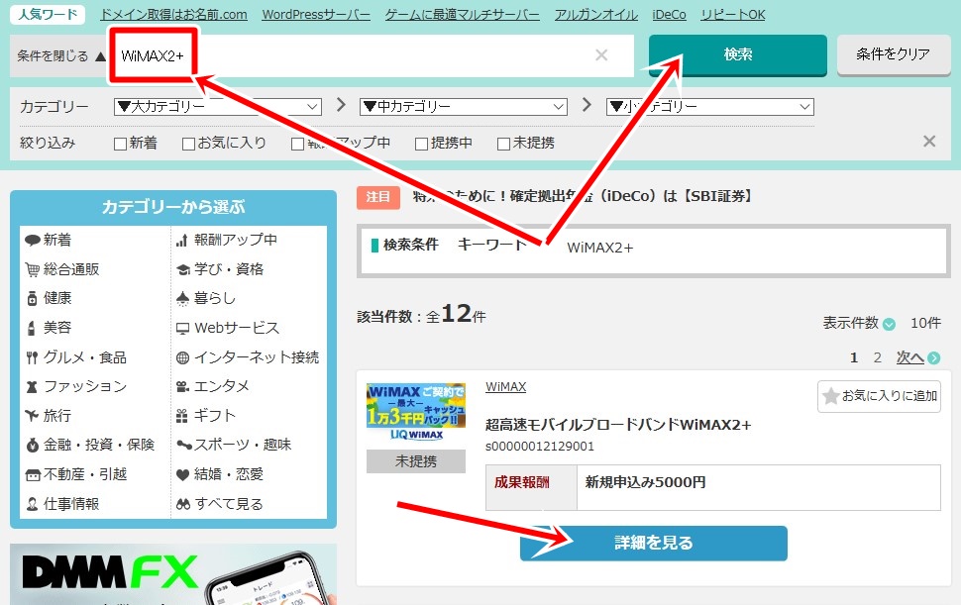Click the 次へ pagination link
961x605 pixels.
coord(910,357)
